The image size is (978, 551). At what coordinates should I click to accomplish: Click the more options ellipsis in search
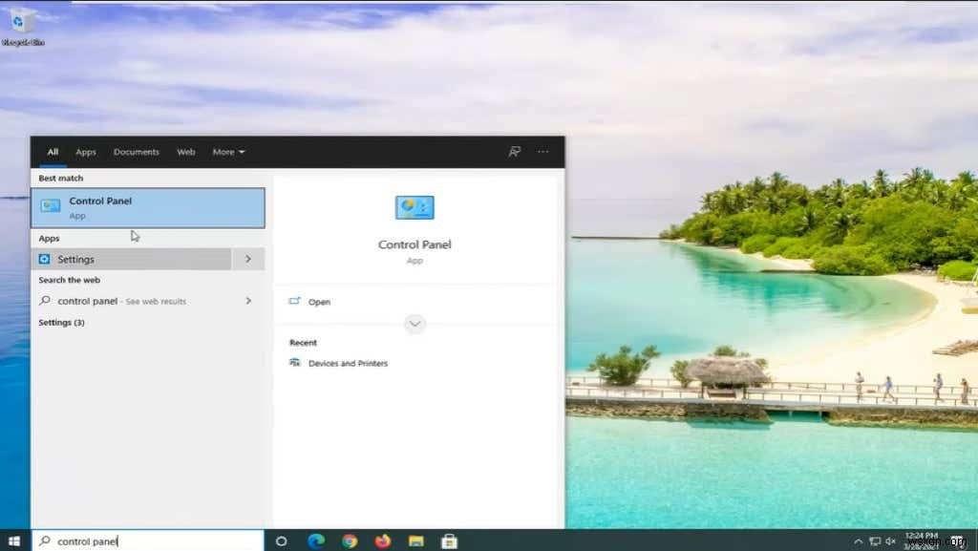542,152
